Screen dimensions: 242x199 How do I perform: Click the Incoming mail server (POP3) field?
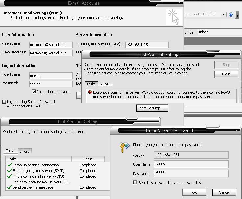click(x=147, y=45)
